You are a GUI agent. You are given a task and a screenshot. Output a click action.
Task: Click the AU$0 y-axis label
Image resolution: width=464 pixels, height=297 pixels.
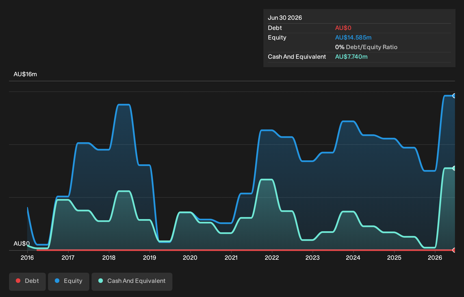[21, 244]
